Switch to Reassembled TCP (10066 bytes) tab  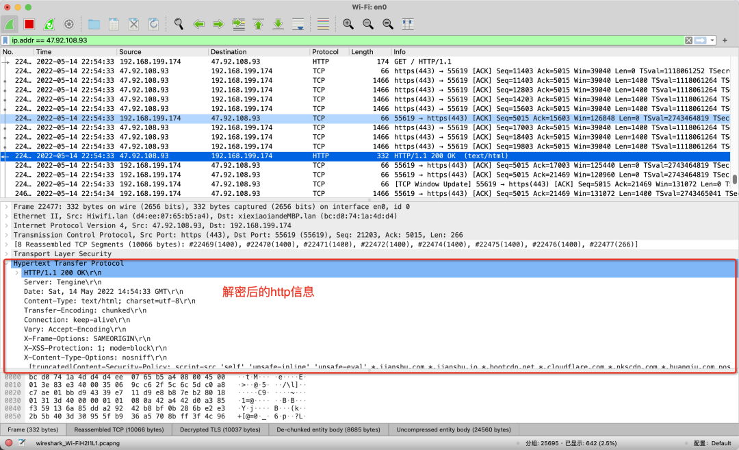click(x=119, y=429)
